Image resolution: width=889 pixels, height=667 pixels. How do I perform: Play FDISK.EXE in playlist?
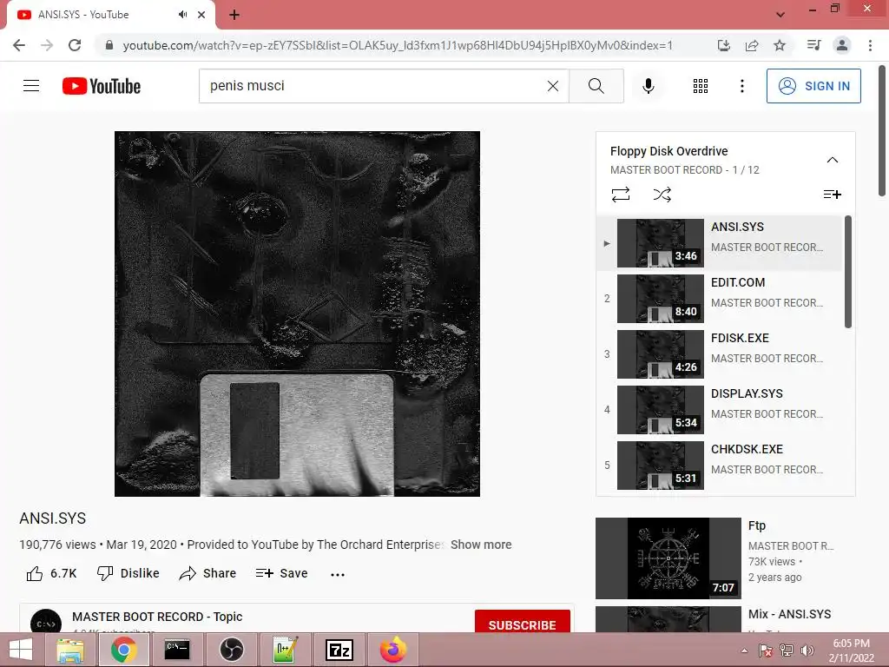pyautogui.click(x=720, y=354)
